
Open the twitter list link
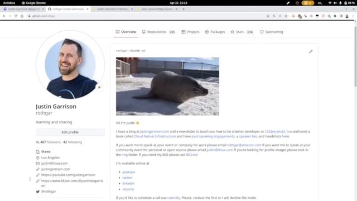tap(127, 178)
